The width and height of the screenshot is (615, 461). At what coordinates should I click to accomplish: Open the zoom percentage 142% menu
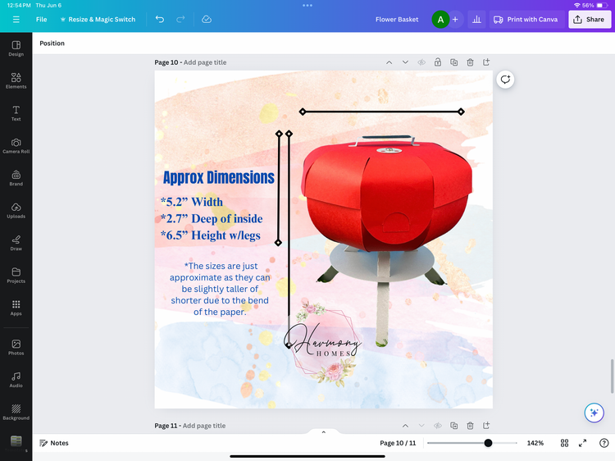pos(535,443)
